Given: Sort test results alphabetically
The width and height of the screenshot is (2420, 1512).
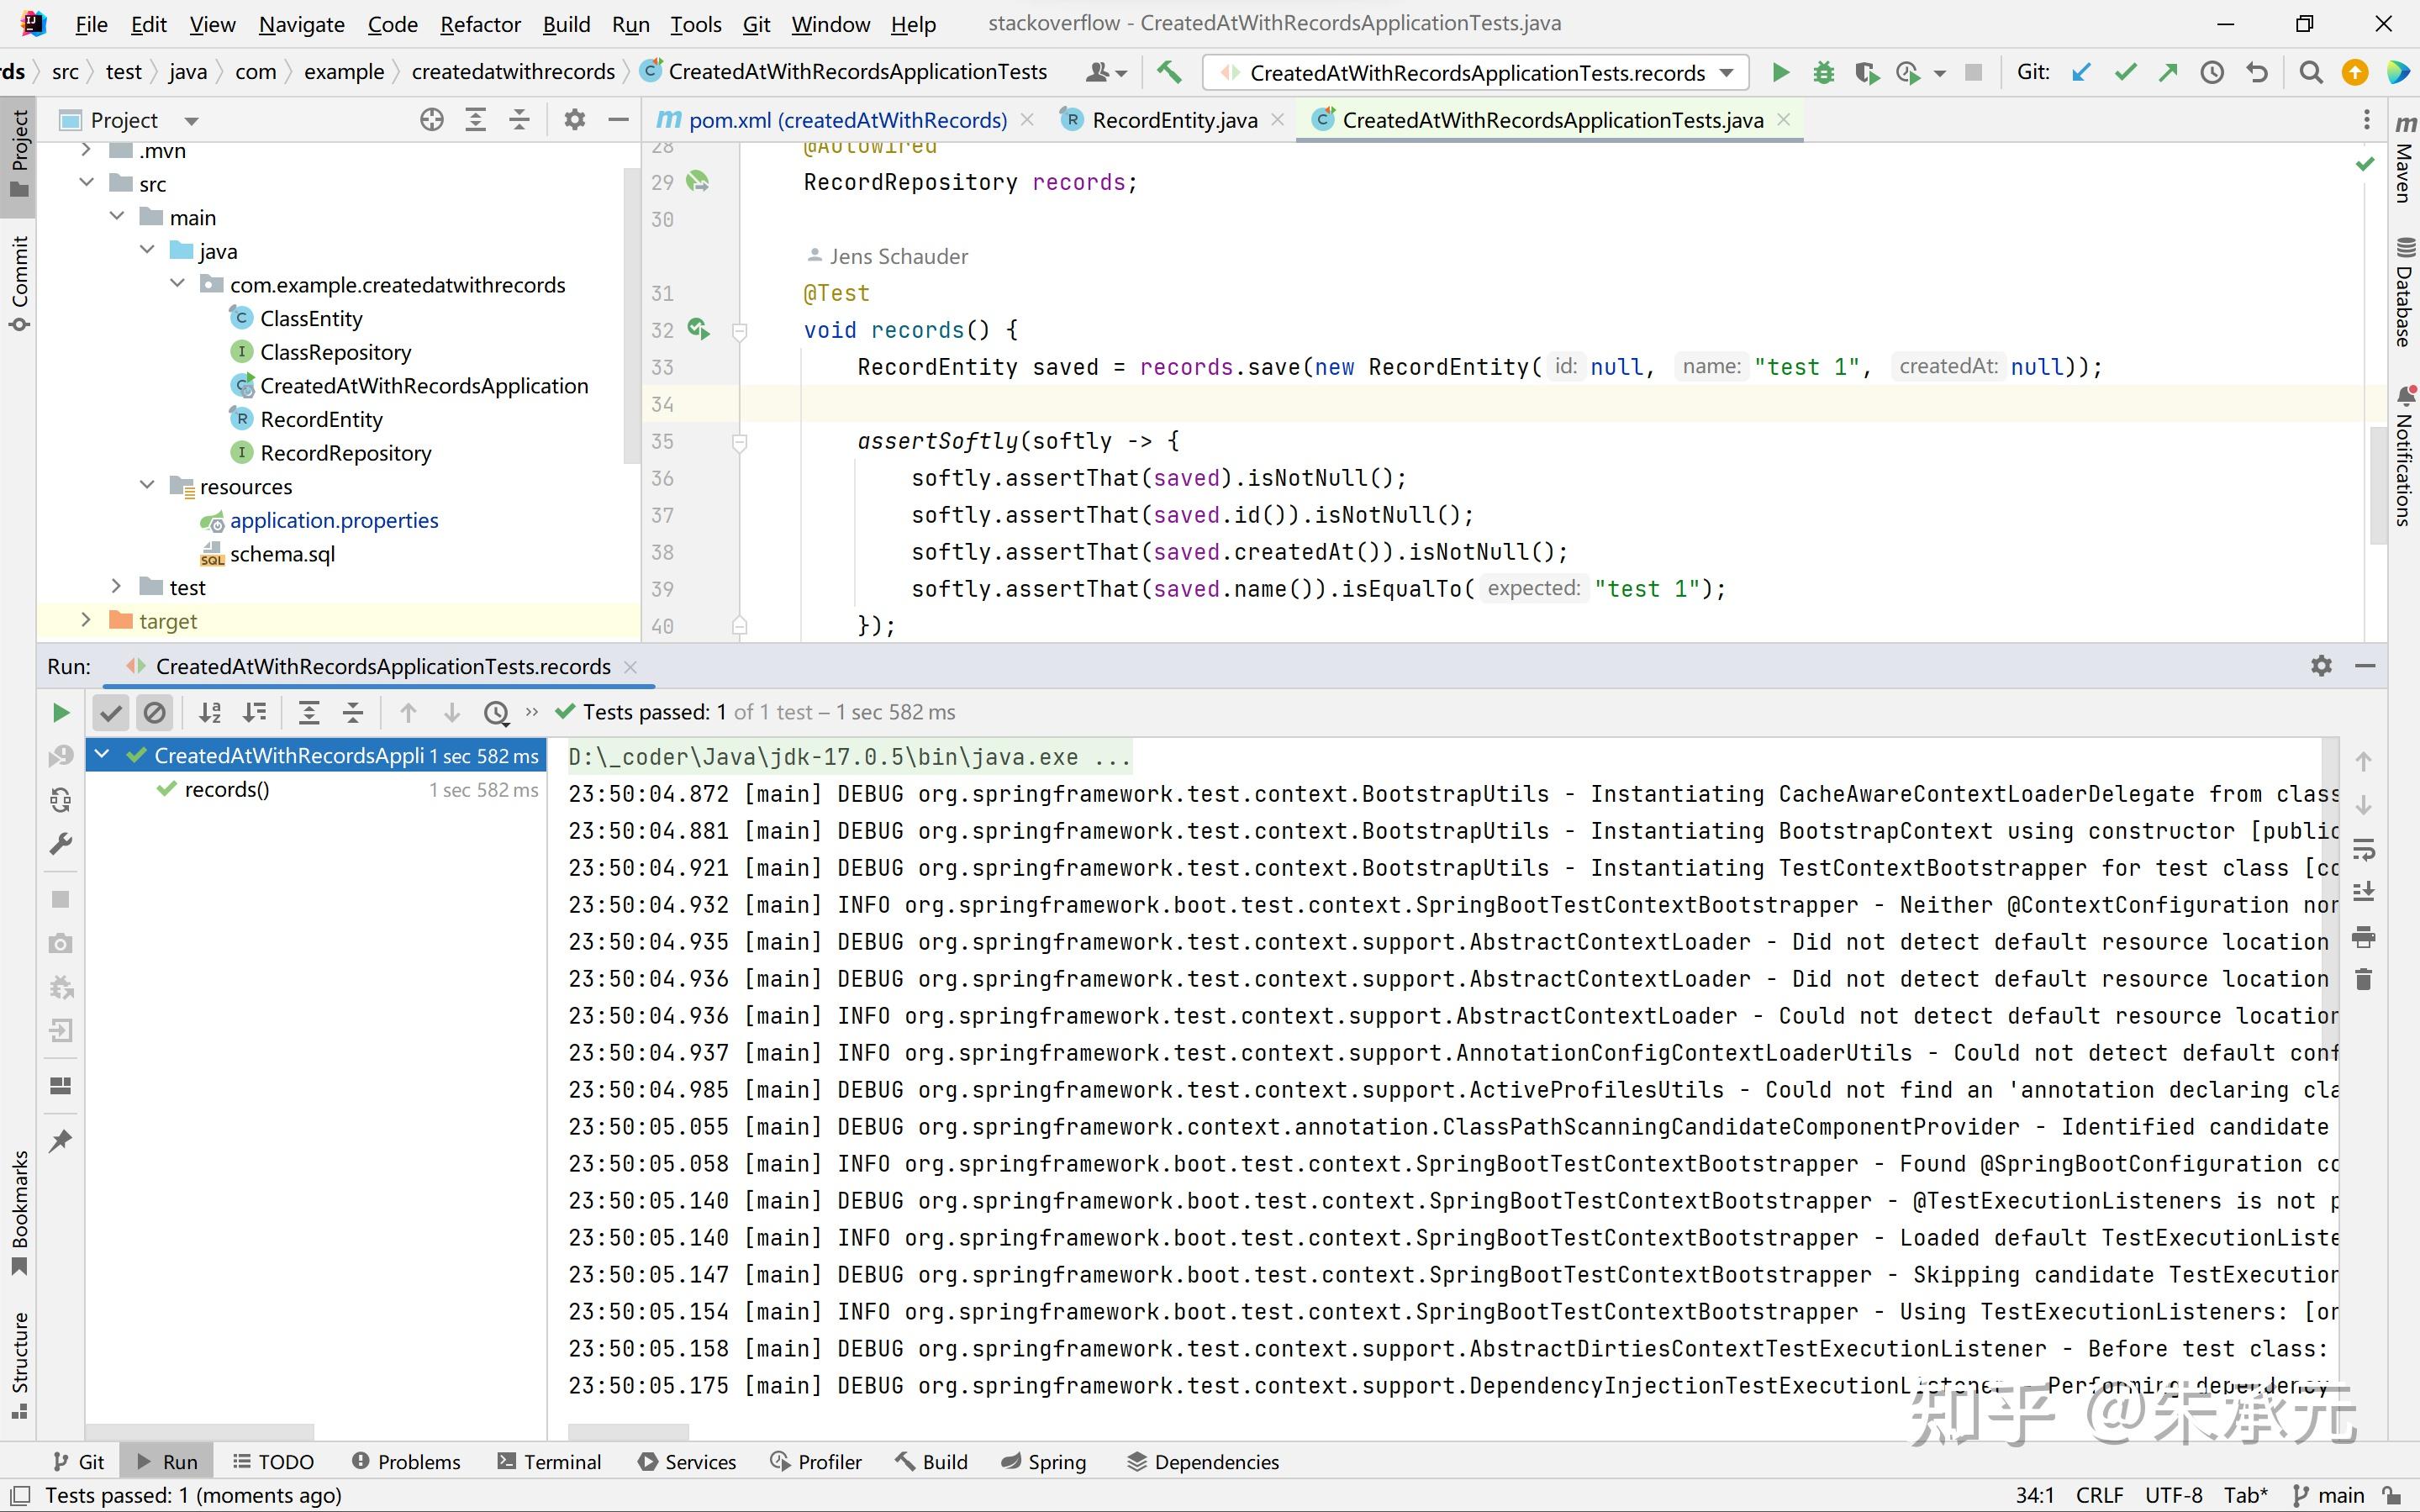Looking at the screenshot, I should [210, 712].
